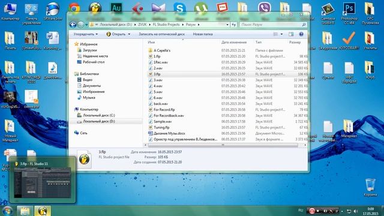Click the FL Studio taskbar button
Image resolution: width=384 pixels, height=216 pixels.
coord(43,211)
